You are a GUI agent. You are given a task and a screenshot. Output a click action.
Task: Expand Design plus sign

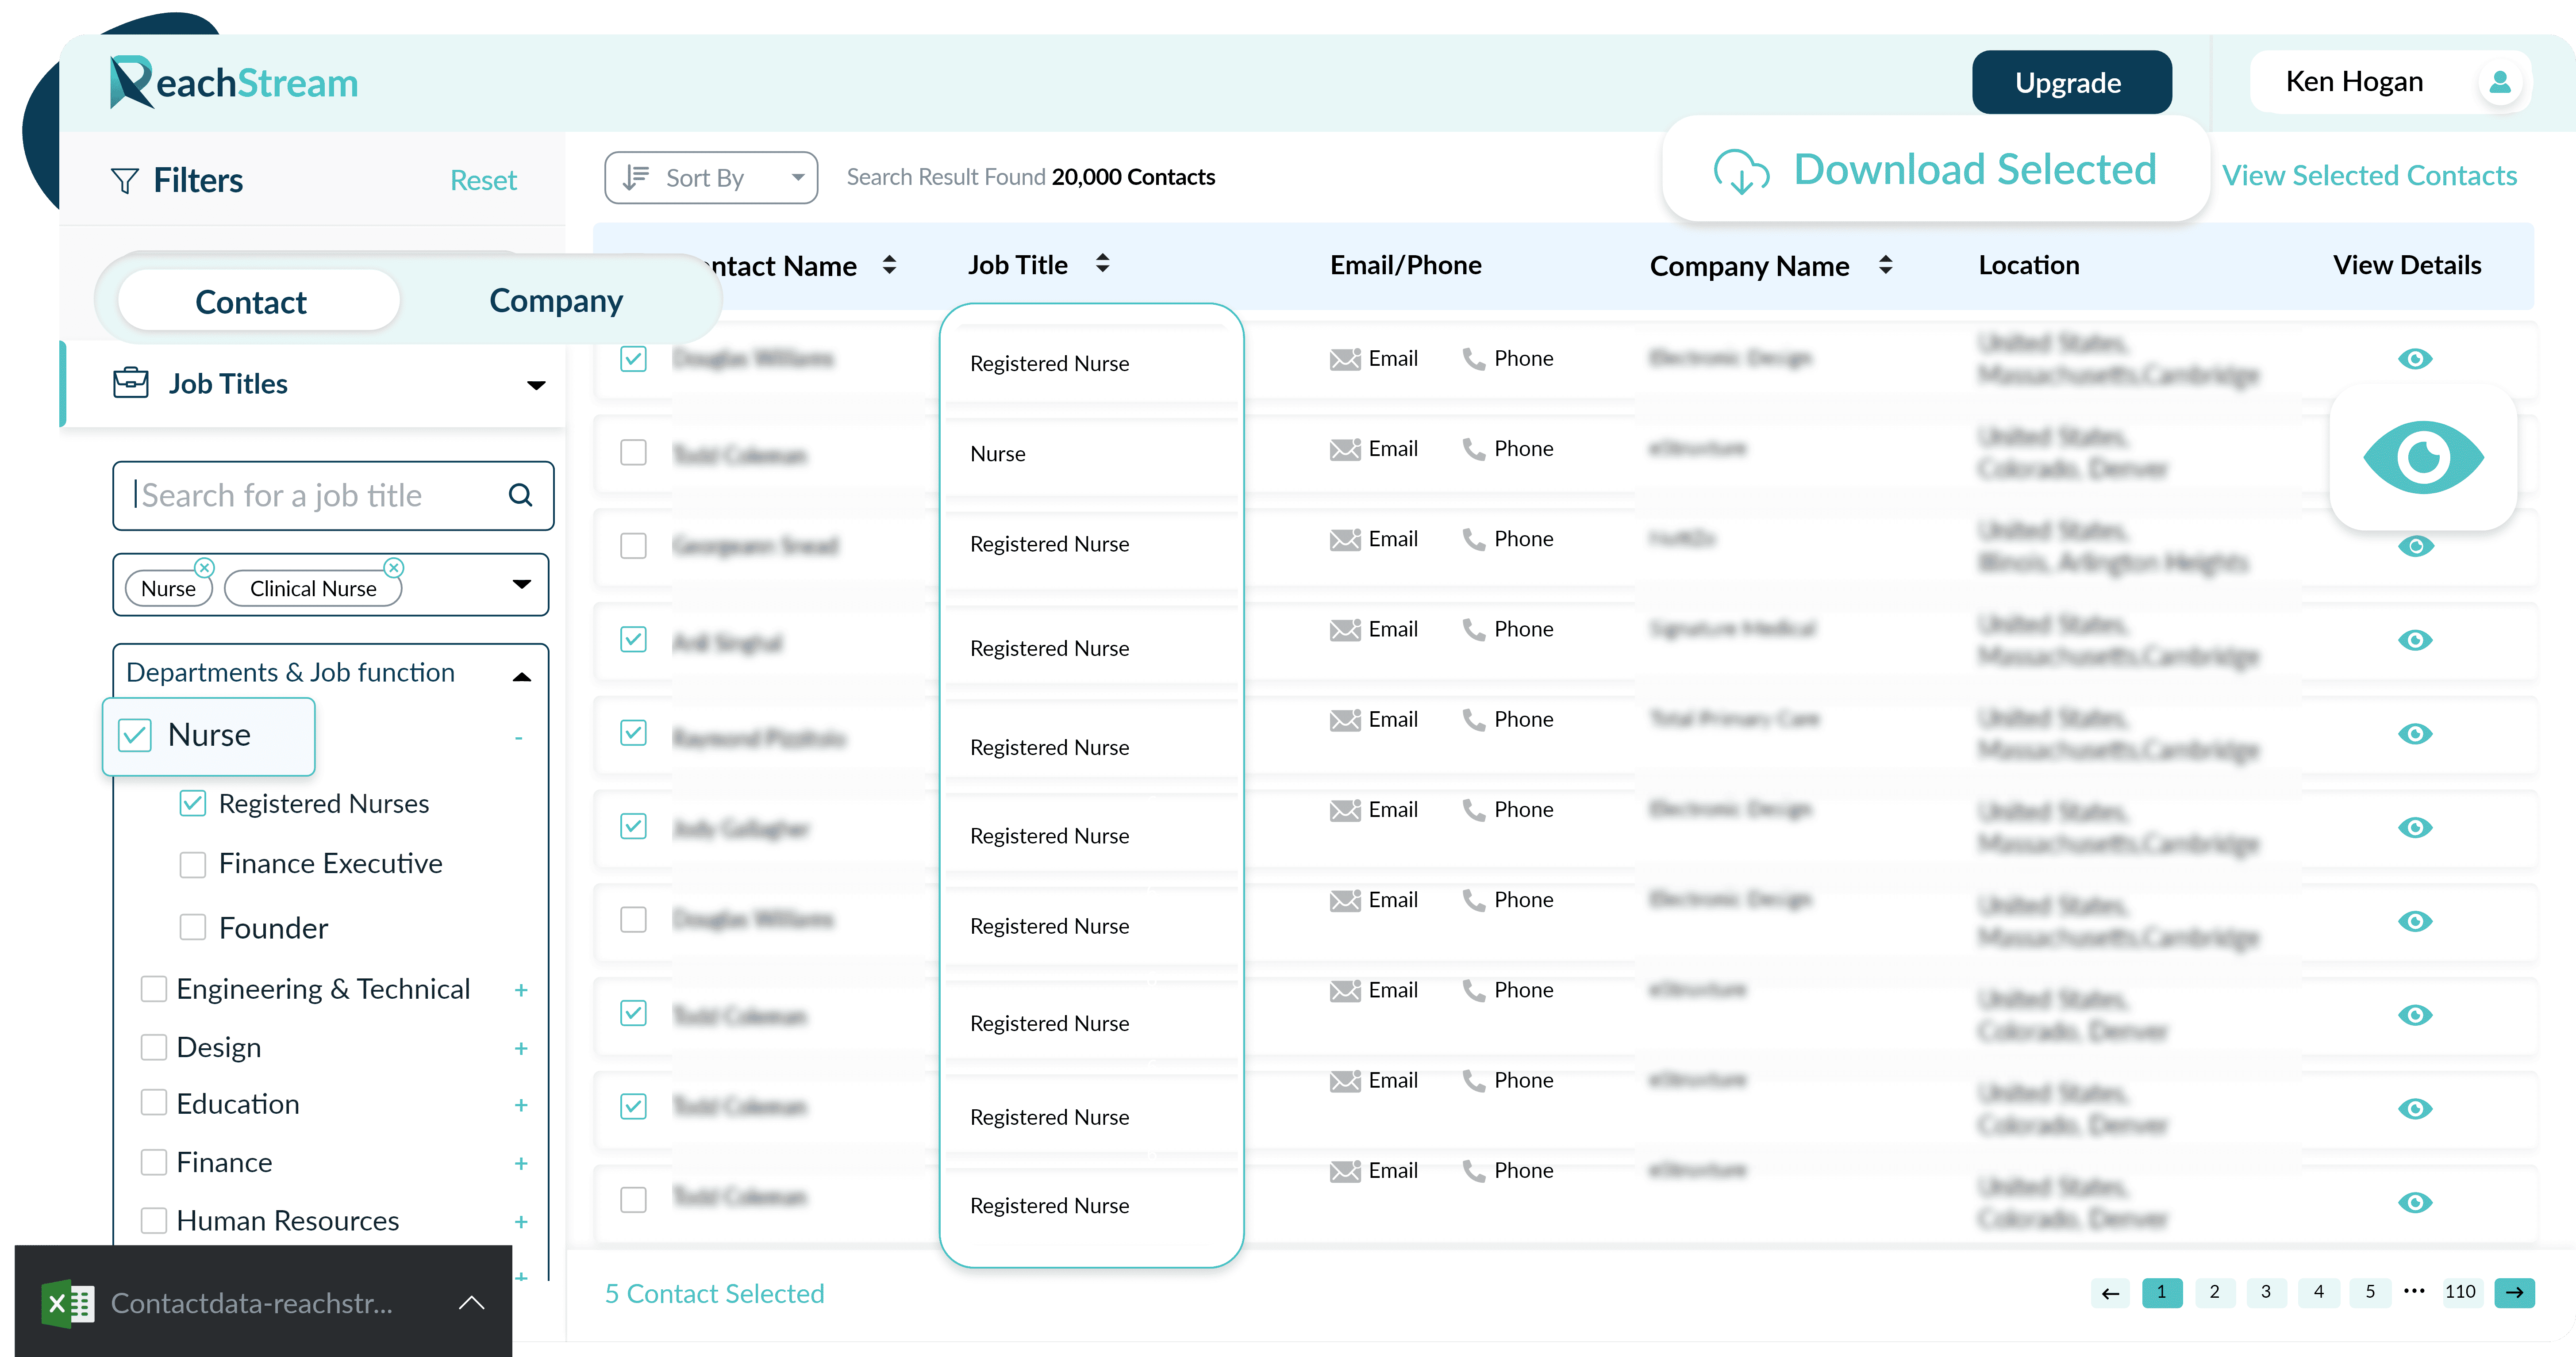(521, 1048)
